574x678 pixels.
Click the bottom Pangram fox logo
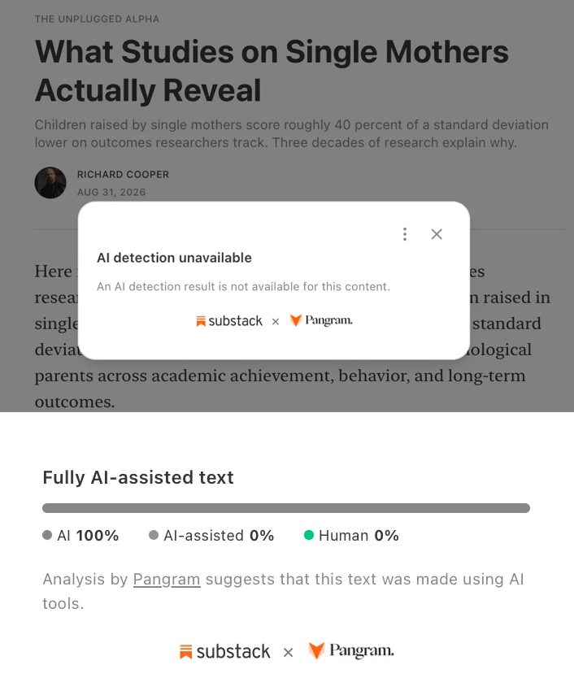(x=316, y=650)
